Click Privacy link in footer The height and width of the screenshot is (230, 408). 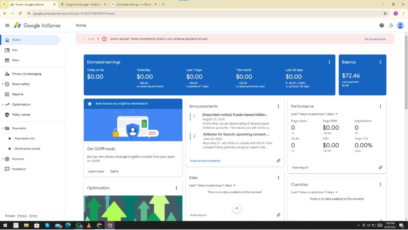(x=22, y=216)
